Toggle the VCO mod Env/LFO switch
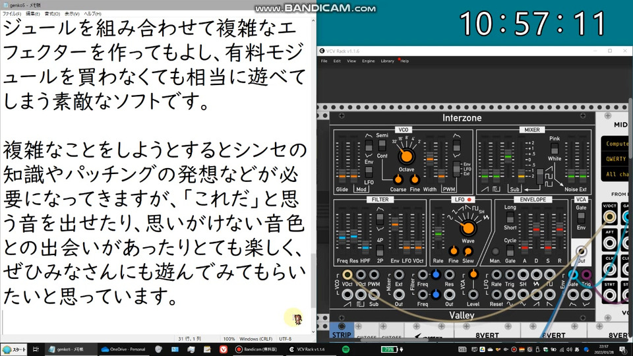The image size is (633, 356). point(369,172)
